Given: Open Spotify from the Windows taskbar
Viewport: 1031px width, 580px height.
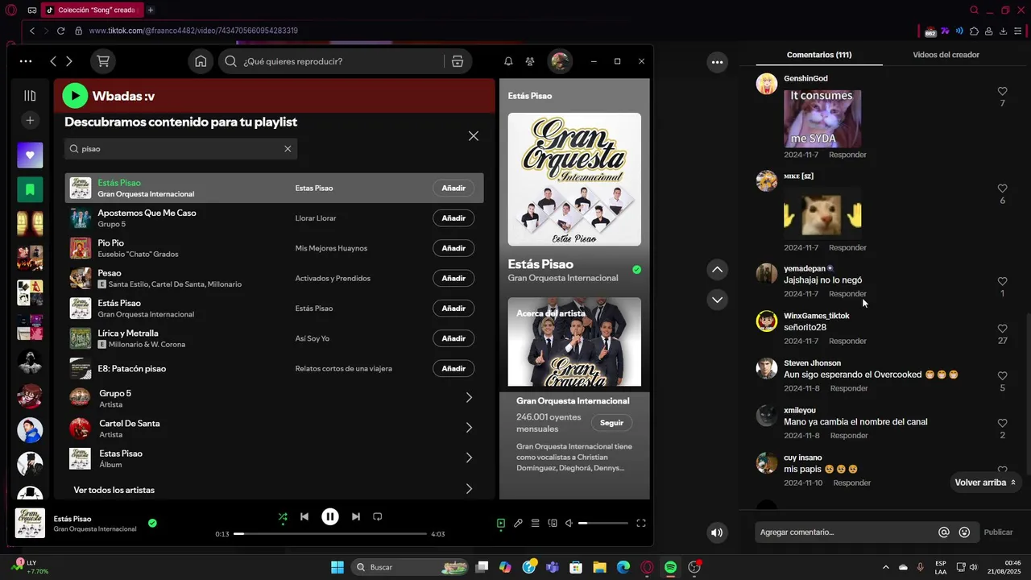Looking at the screenshot, I should click(x=671, y=567).
